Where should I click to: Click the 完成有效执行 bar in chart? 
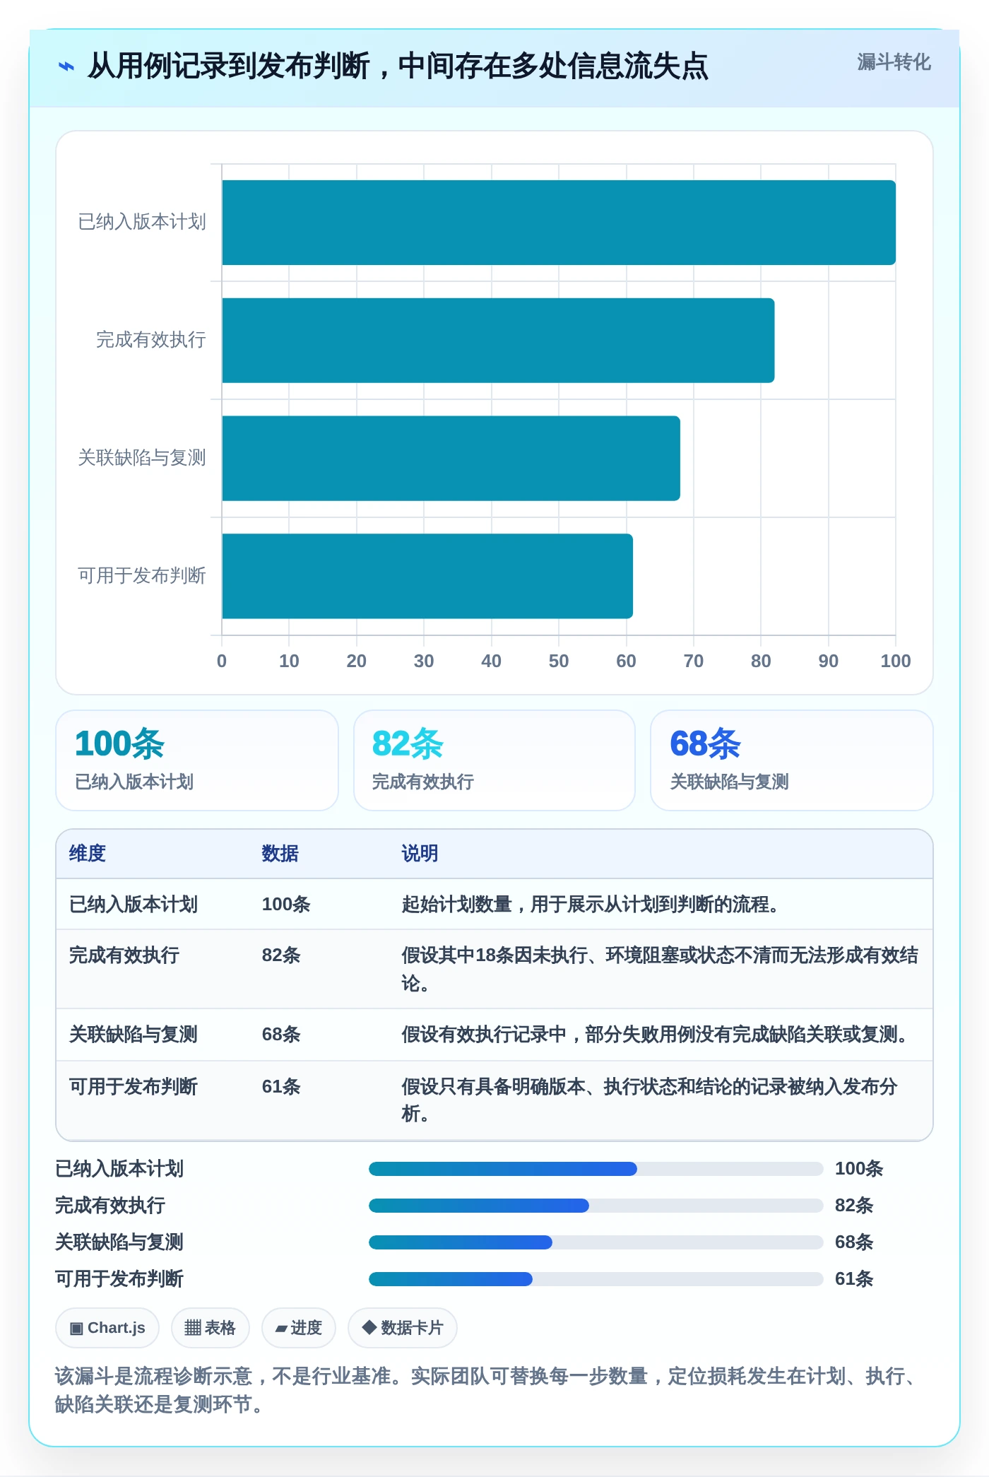coord(498,341)
